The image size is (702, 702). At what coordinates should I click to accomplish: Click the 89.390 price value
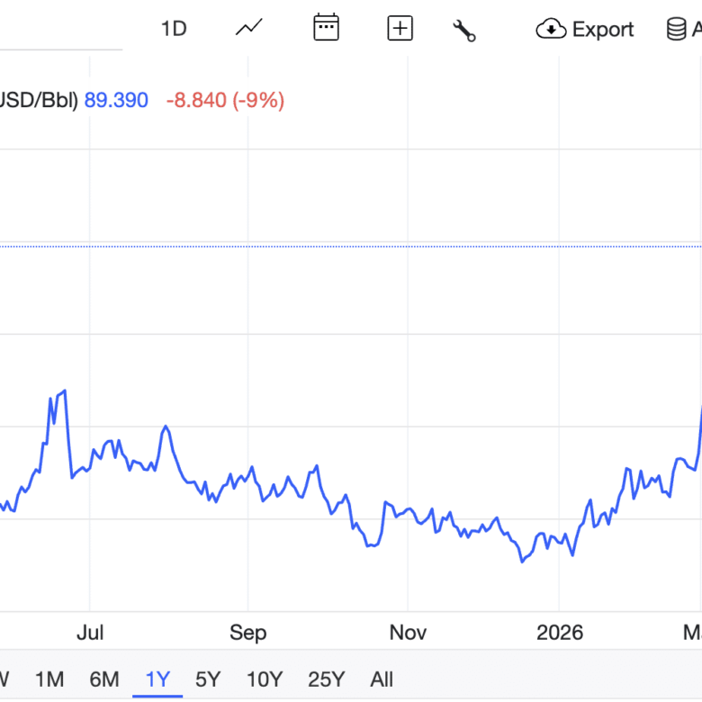(116, 100)
